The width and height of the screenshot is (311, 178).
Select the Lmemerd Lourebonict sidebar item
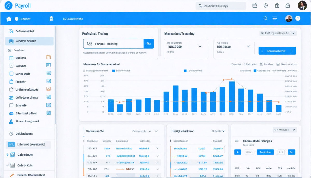(28, 144)
